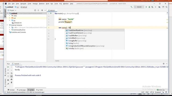Click the 8 spaces indent indicator
The height and width of the screenshot is (96, 172).
158,92
